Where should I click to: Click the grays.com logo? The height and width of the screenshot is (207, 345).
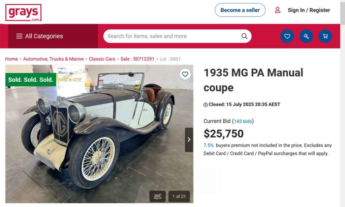click(x=23, y=13)
